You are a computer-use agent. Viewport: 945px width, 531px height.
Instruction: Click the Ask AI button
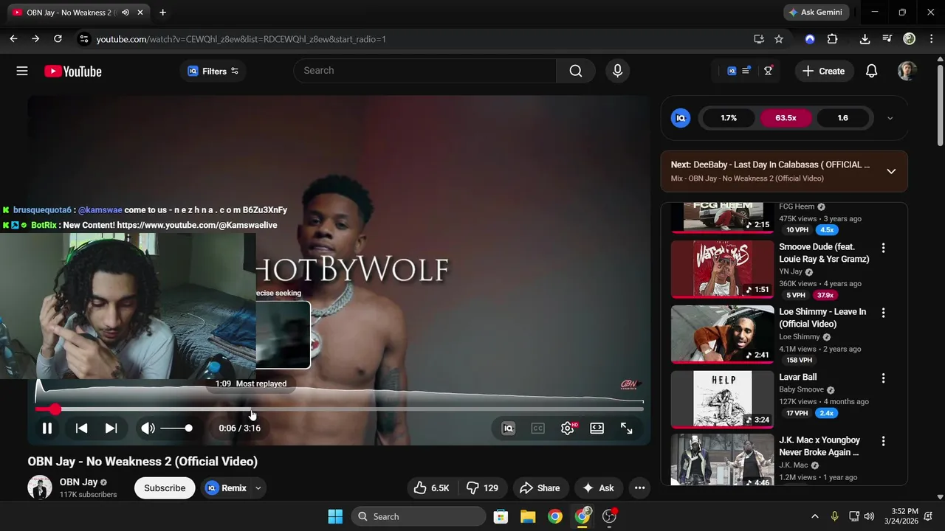click(598, 488)
